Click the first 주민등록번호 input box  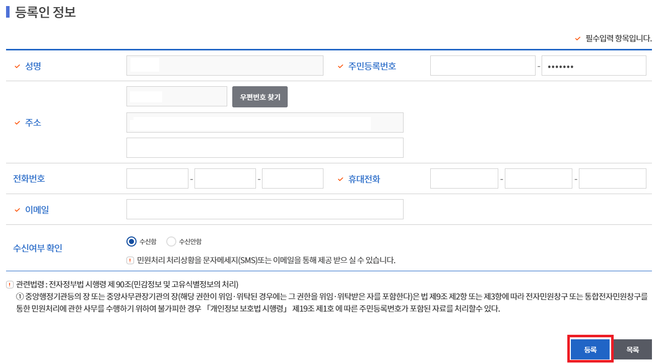point(483,66)
